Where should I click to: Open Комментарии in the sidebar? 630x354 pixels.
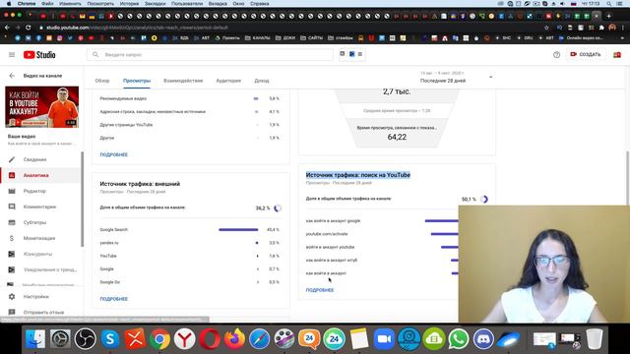coord(40,206)
